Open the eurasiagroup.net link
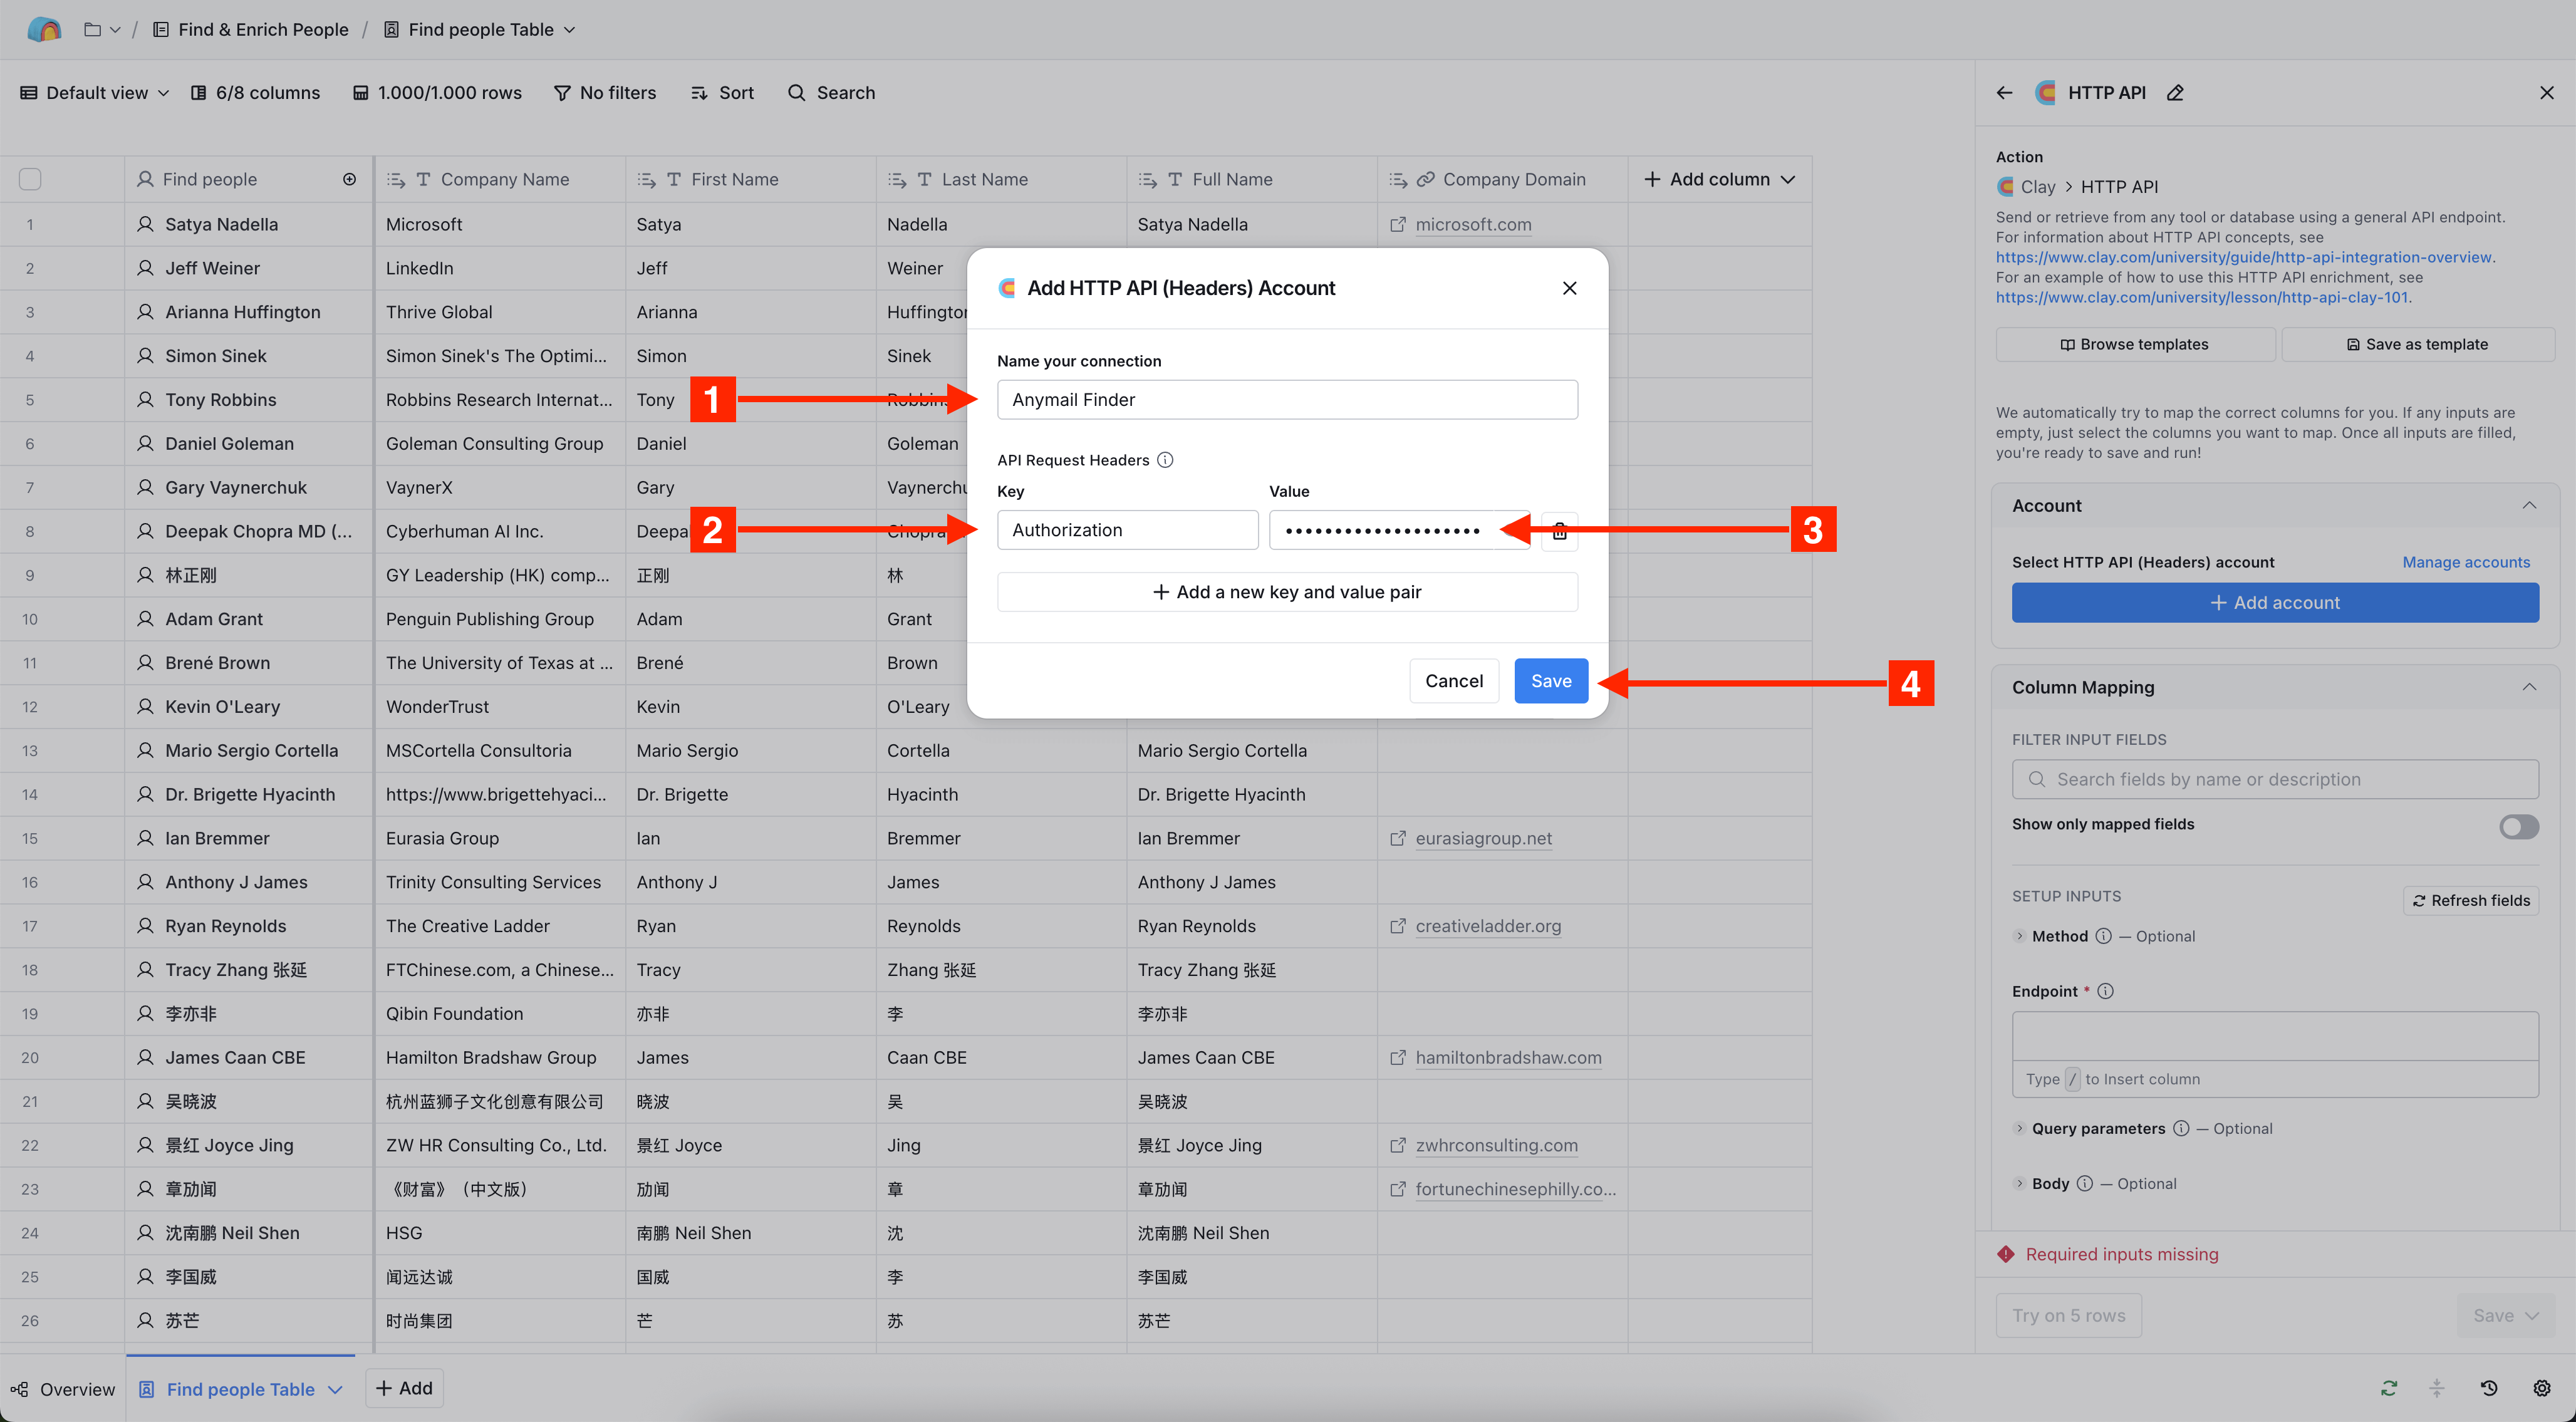 coord(1483,838)
